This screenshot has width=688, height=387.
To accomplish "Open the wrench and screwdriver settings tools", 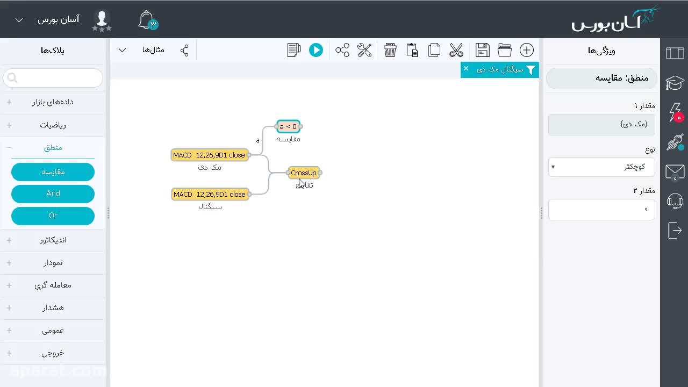I will click(364, 50).
